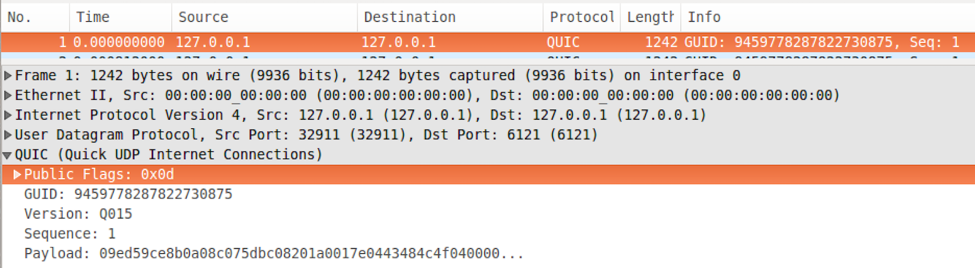Viewport: 975px width, 268px height.
Task: Expand the Ethernet II section arrow
Action: pos(8,96)
